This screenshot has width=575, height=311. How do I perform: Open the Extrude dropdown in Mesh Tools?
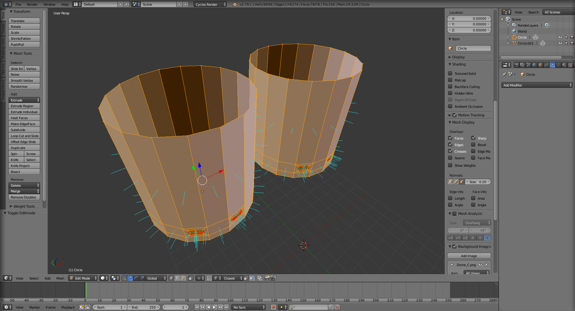click(24, 100)
